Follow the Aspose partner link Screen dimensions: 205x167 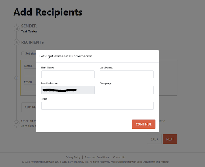(165, 162)
